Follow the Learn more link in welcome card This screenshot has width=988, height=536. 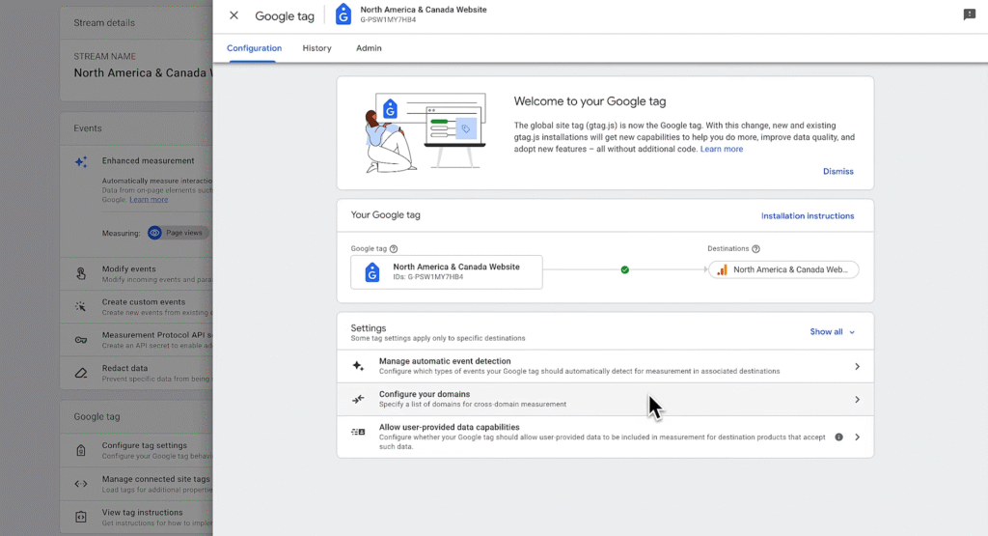click(x=722, y=149)
